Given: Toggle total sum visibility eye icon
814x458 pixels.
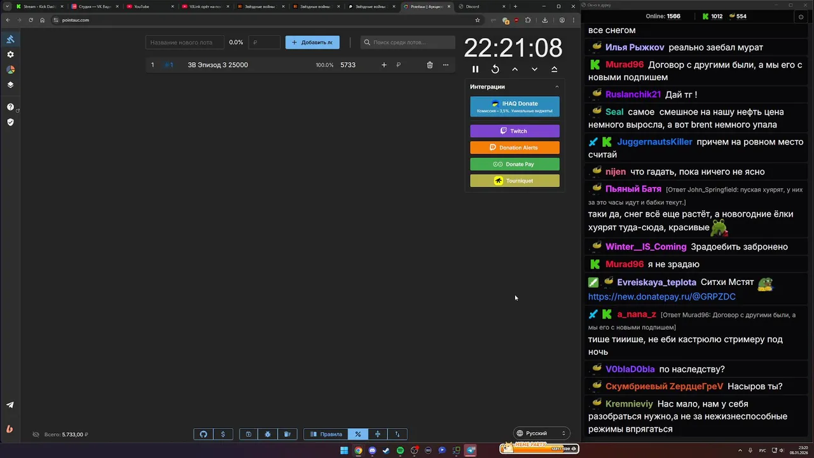Looking at the screenshot, I should coord(36,434).
